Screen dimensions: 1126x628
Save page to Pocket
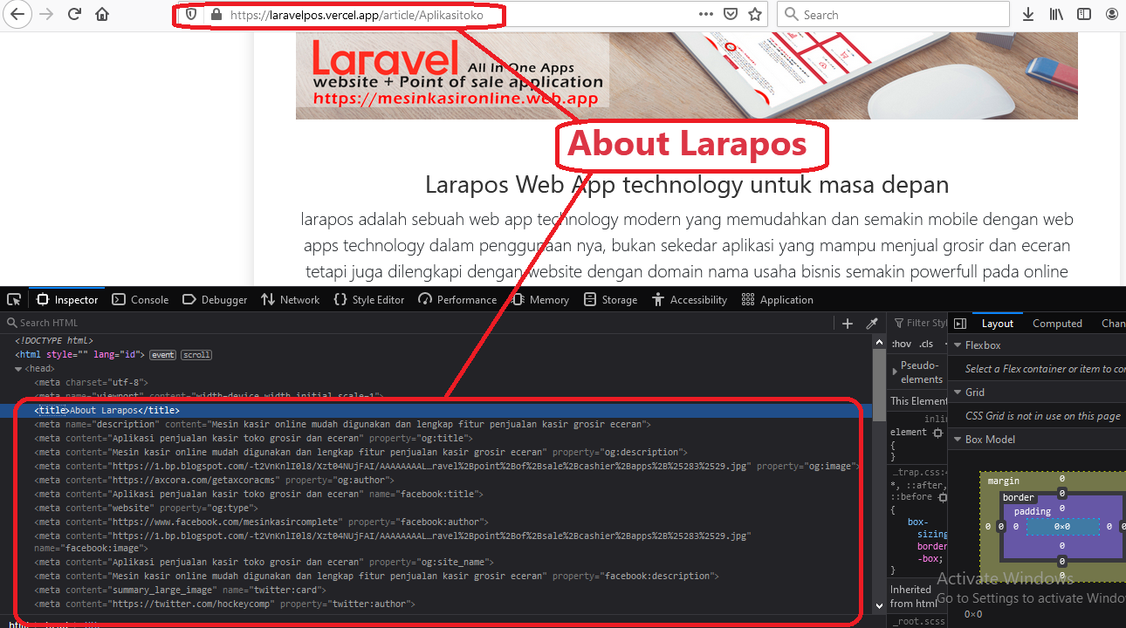coord(731,14)
